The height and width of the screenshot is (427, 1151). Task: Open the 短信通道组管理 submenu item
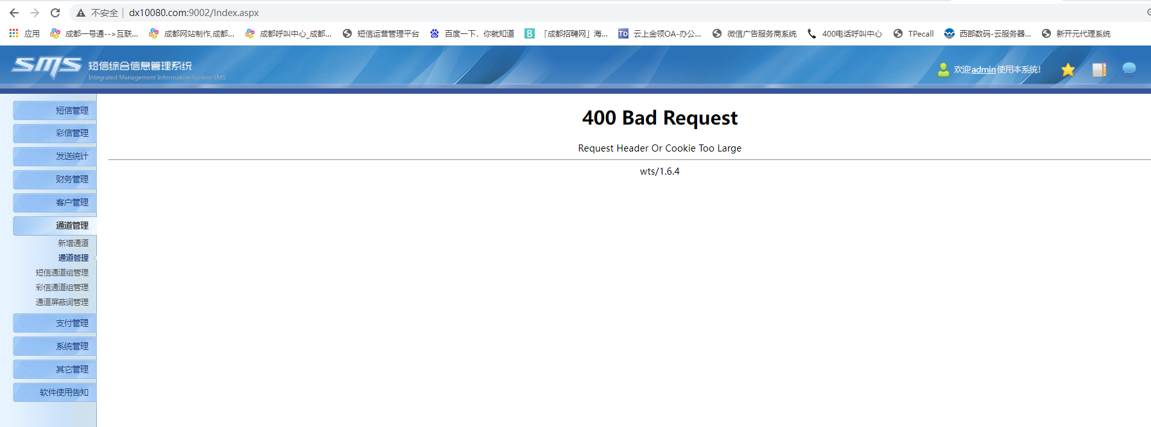62,272
